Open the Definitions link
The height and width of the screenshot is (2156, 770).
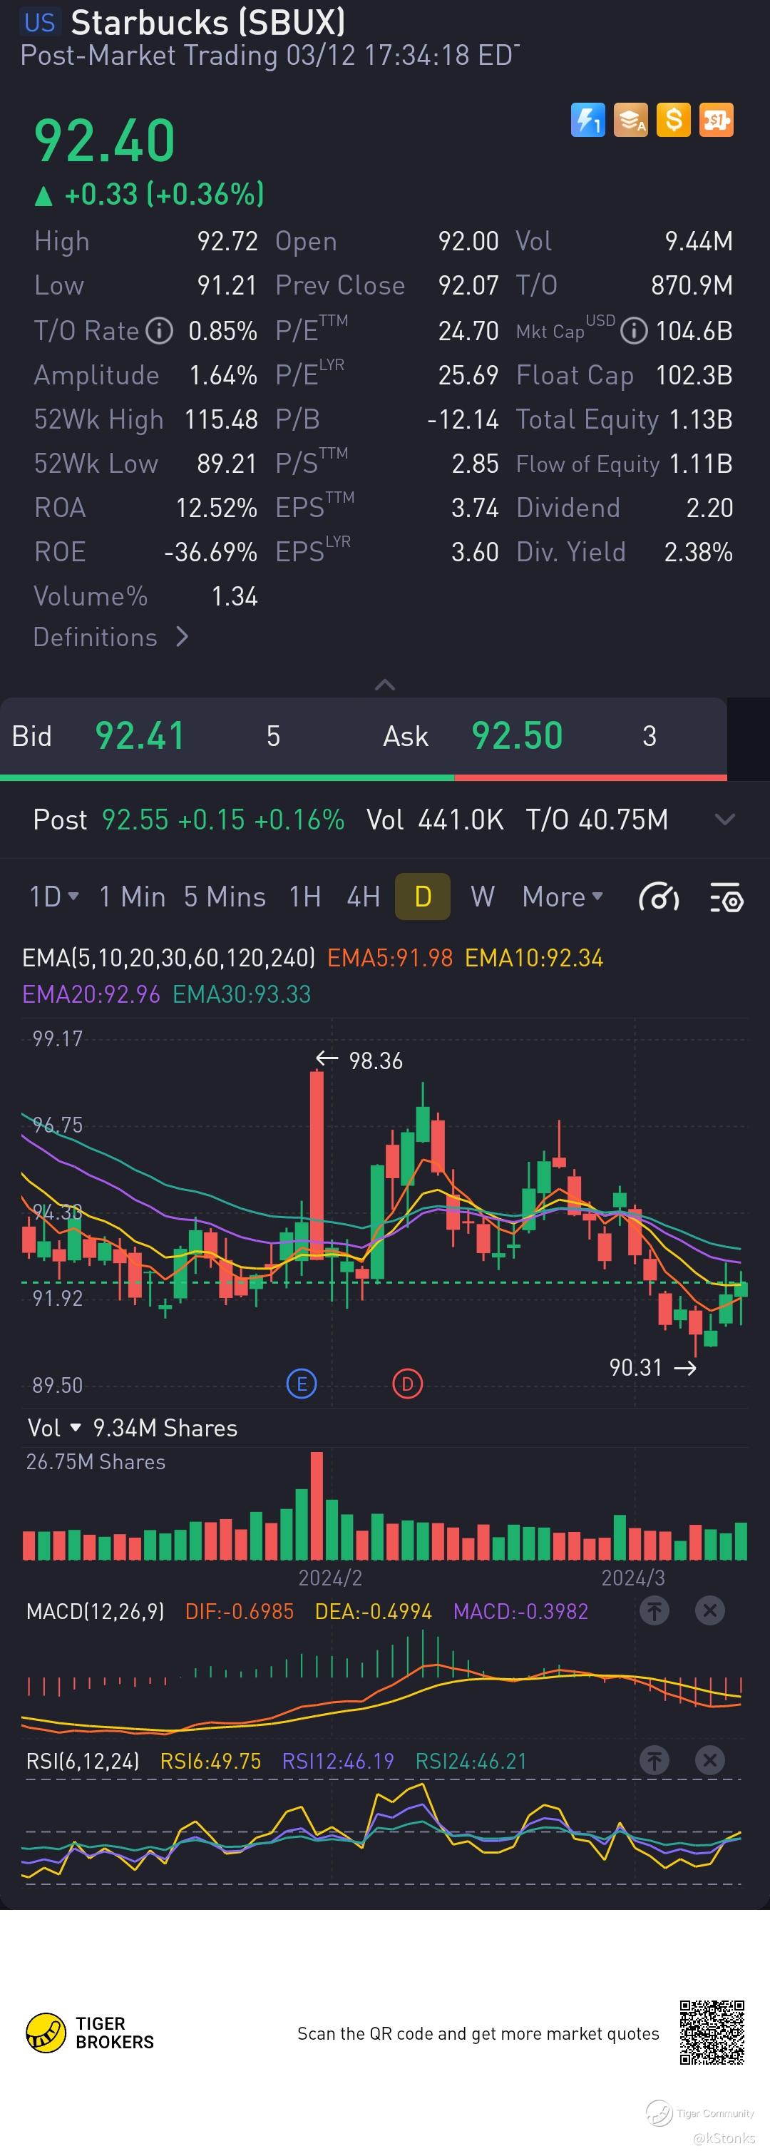click(111, 638)
